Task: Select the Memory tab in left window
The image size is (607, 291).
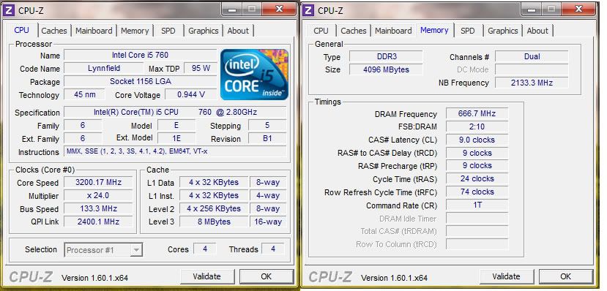Action: click(x=135, y=31)
